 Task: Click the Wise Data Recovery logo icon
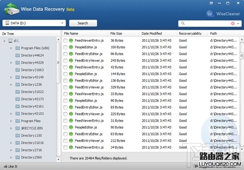pos(12,9)
